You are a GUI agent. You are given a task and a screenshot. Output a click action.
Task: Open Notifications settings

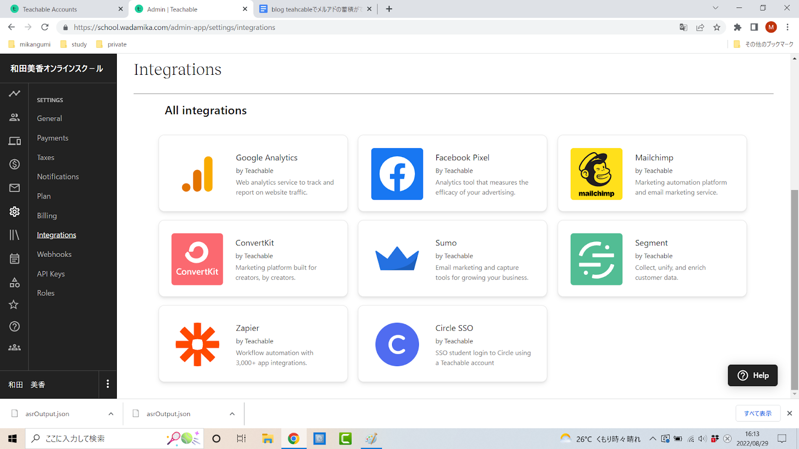click(x=58, y=177)
